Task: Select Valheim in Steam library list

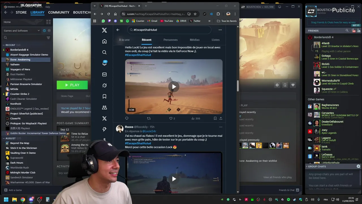Action: click(x=15, y=65)
